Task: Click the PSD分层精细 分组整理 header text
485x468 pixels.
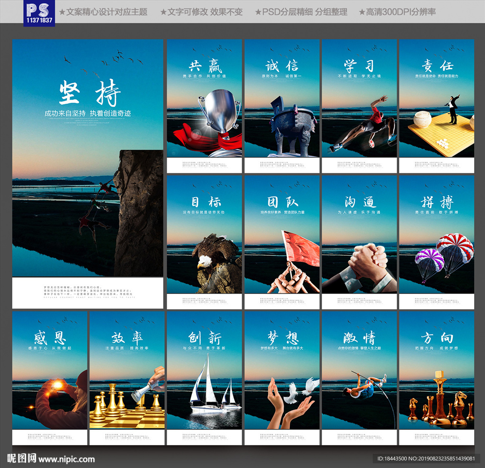Action: (x=301, y=12)
